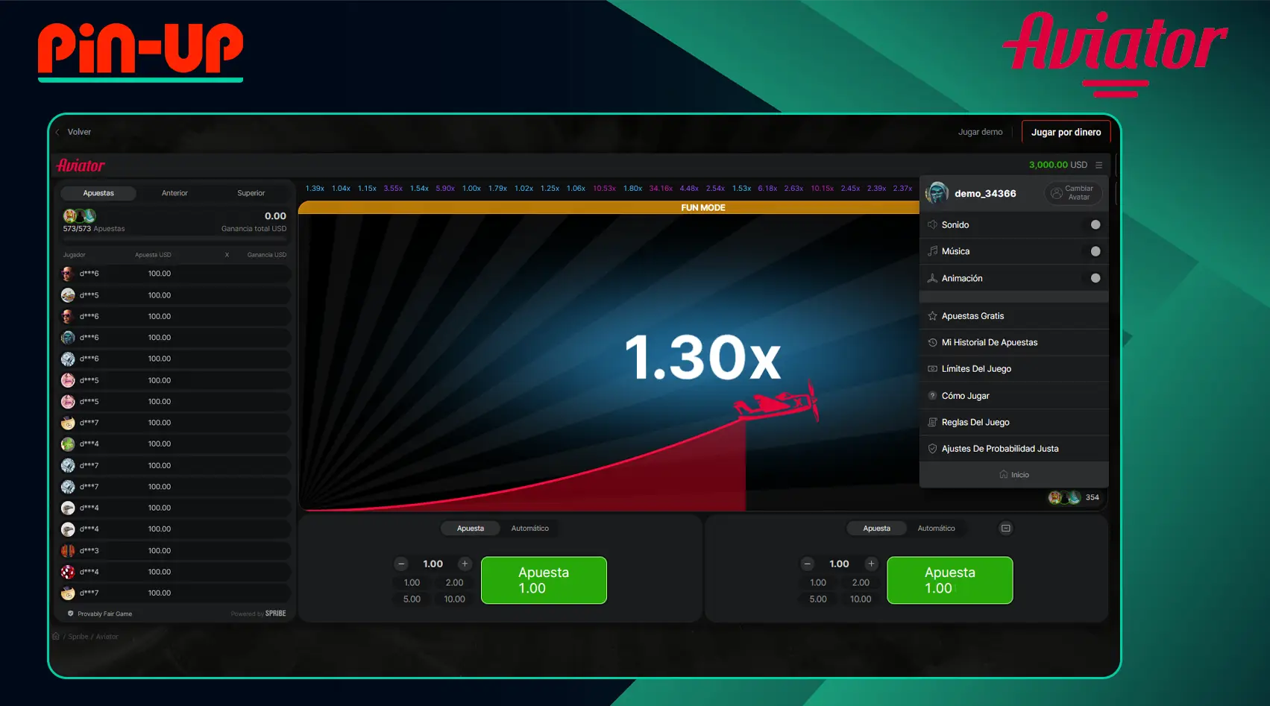Open Apuestas Gratis menu entry
Image resolution: width=1270 pixels, height=706 pixels.
(x=1014, y=316)
